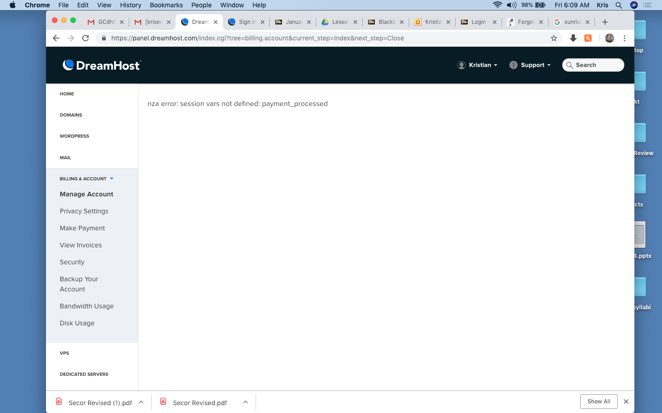The image size is (662, 413).
Task: Click the orange extension icon in toolbar
Action: pos(588,38)
